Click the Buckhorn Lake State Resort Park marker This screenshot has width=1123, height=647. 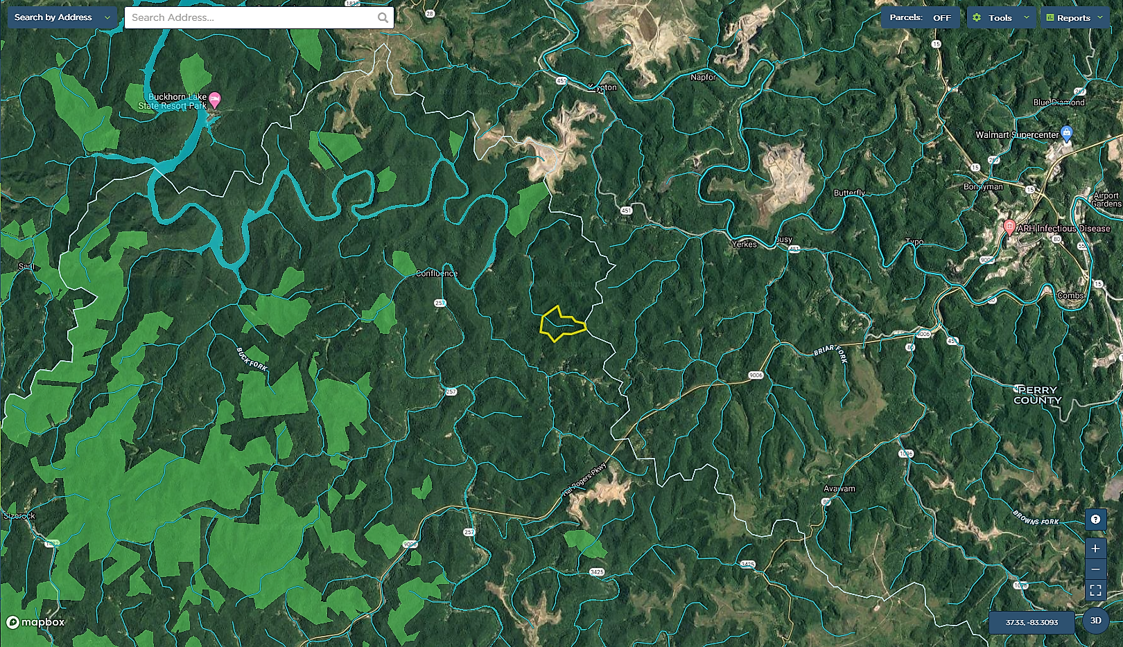pyautogui.click(x=215, y=100)
